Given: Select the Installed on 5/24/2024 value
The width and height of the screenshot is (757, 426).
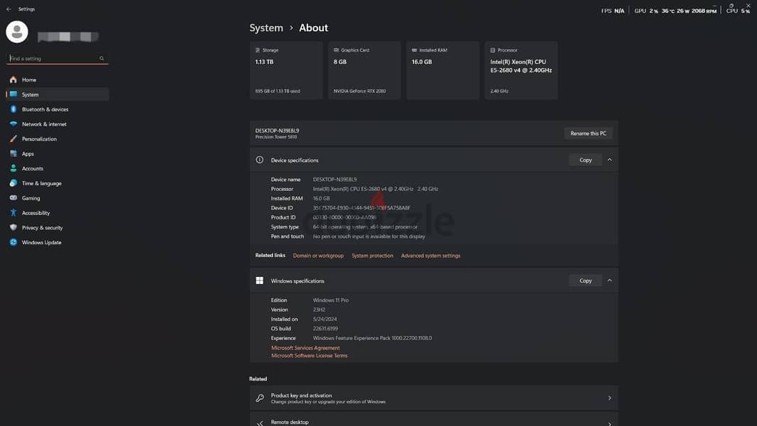Looking at the screenshot, I should coord(325,319).
